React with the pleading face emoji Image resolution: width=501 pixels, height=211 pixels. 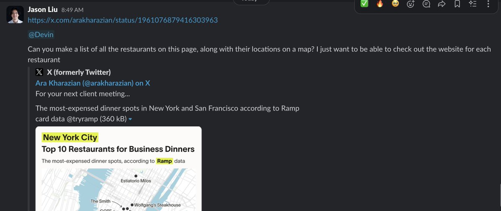tap(395, 4)
